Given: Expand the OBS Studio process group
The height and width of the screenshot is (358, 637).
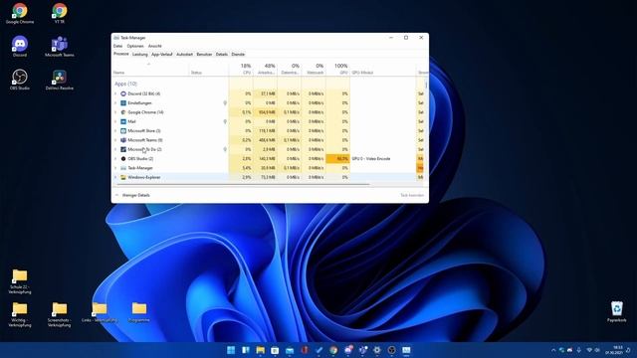Looking at the screenshot, I should coord(115,159).
